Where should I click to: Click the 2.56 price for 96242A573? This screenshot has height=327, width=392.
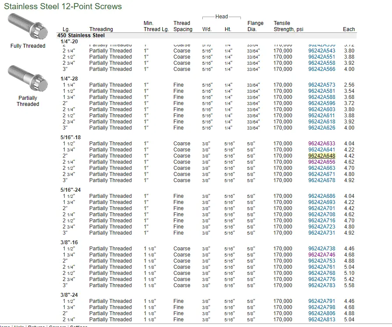coord(349,85)
